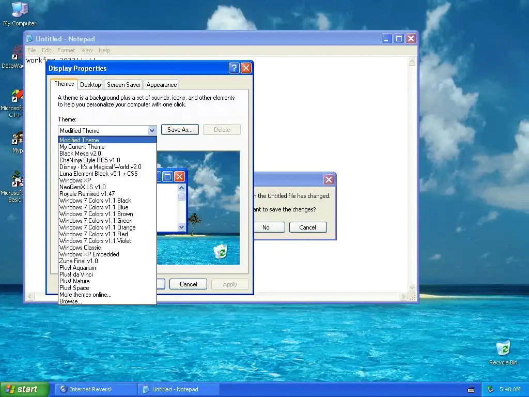
Task: Choose Luna Element Black v5.1 + CSS
Action: (x=107, y=174)
